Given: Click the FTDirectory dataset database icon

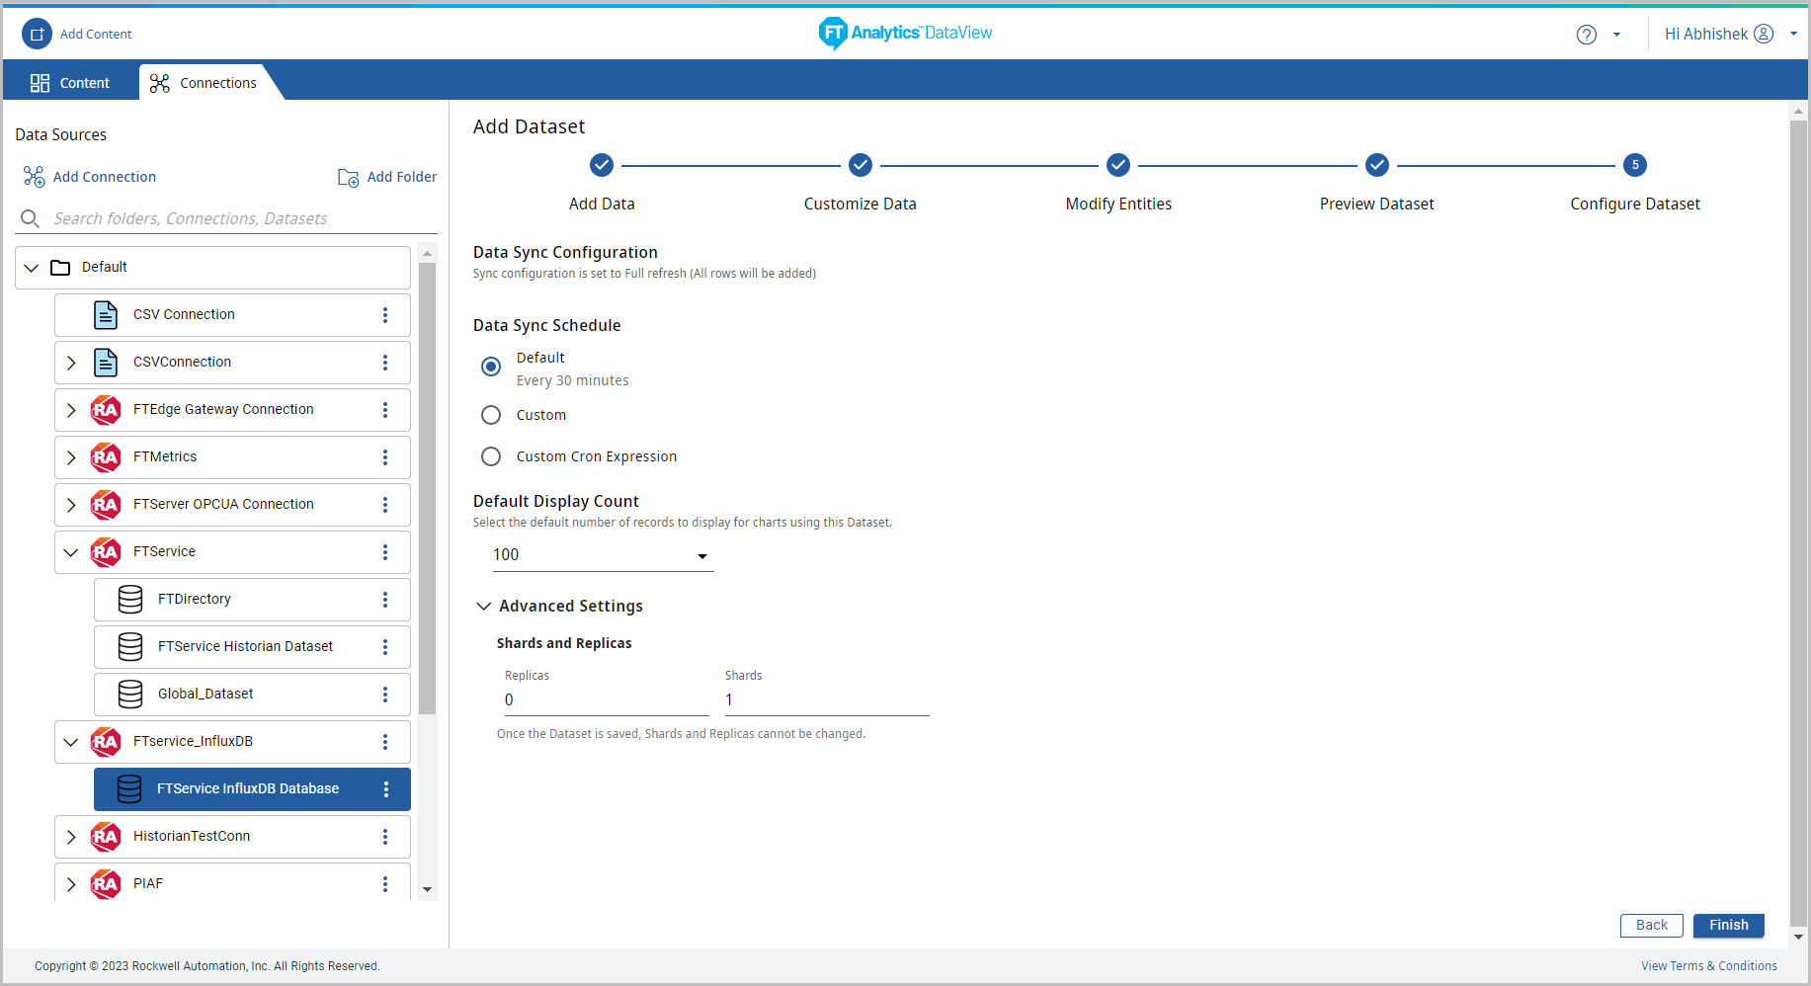Looking at the screenshot, I should click(130, 600).
